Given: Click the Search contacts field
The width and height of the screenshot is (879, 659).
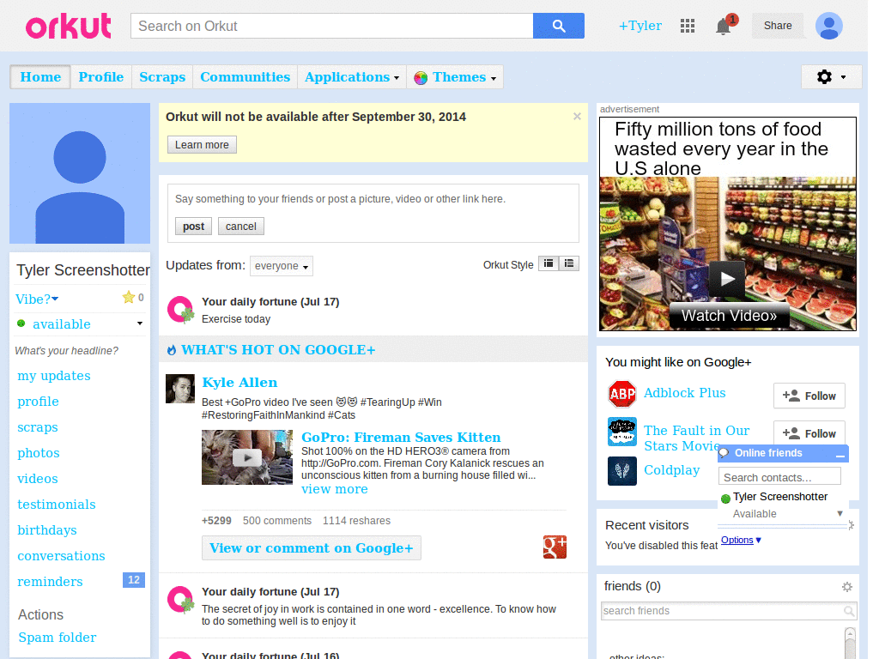Looking at the screenshot, I should [779, 477].
